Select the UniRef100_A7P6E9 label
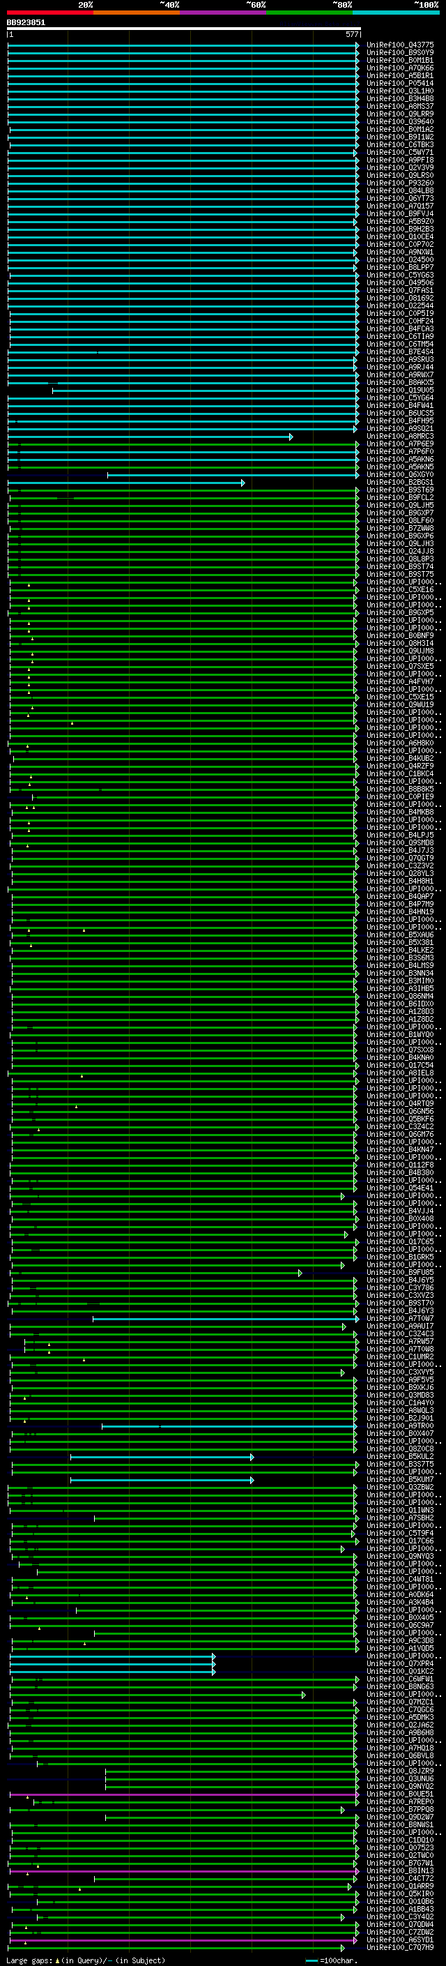 pos(399,444)
